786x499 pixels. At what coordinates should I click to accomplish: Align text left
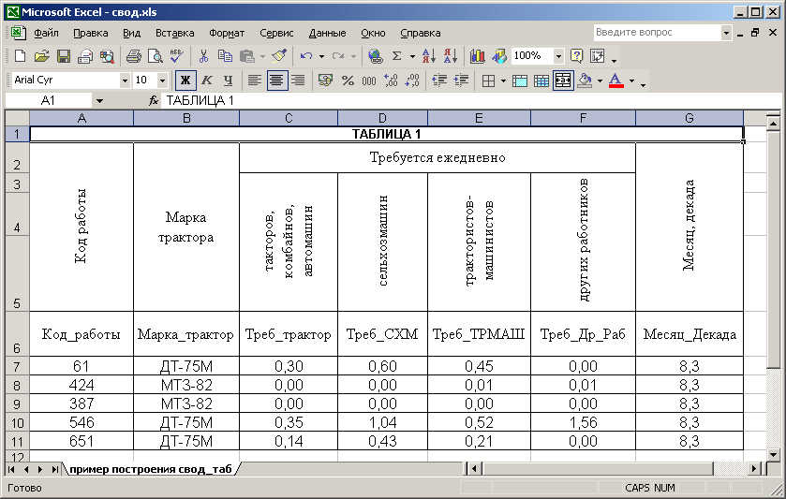(255, 81)
